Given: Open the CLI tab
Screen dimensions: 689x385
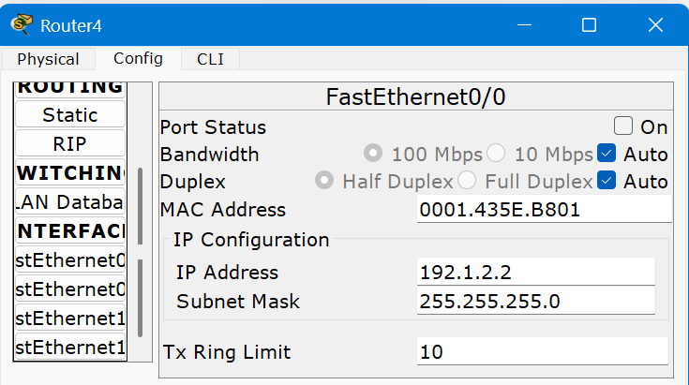Looking at the screenshot, I should pos(210,59).
